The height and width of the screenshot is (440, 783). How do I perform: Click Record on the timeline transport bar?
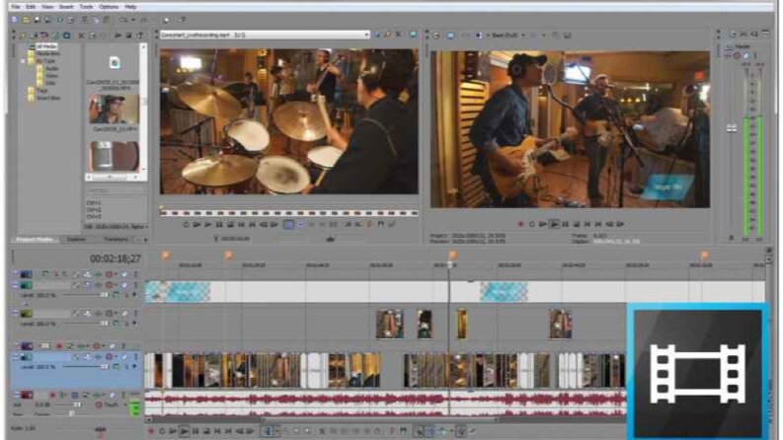(x=151, y=431)
